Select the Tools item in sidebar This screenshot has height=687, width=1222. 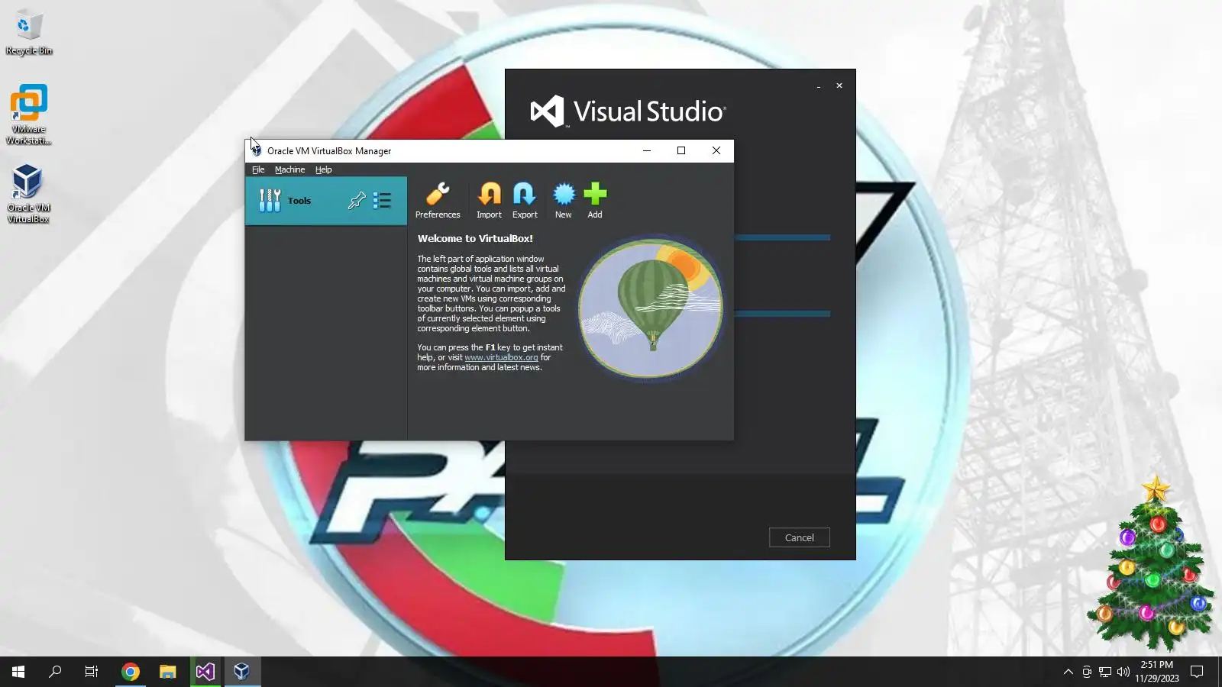[326, 201]
